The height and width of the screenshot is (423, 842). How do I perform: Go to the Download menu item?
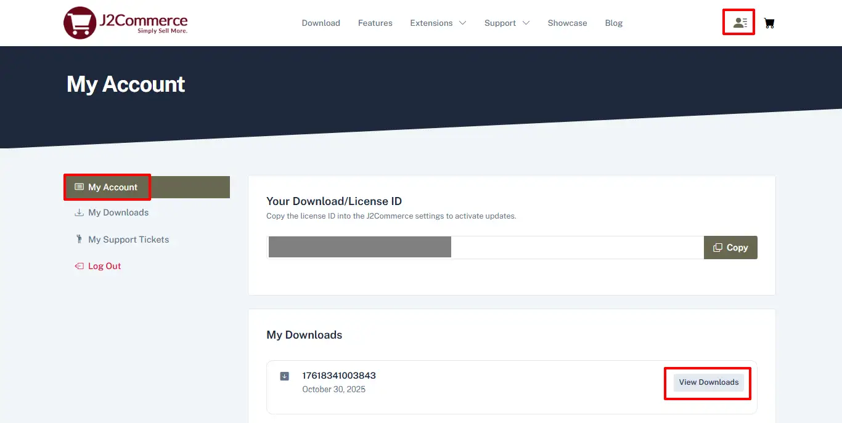point(321,23)
